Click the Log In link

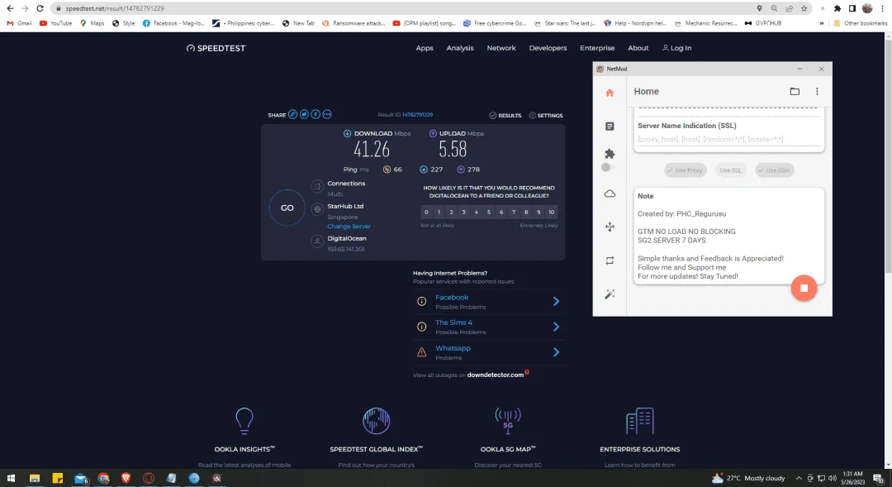tap(677, 48)
